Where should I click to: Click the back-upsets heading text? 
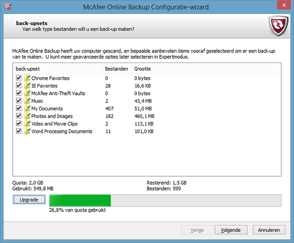pos(31,23)
